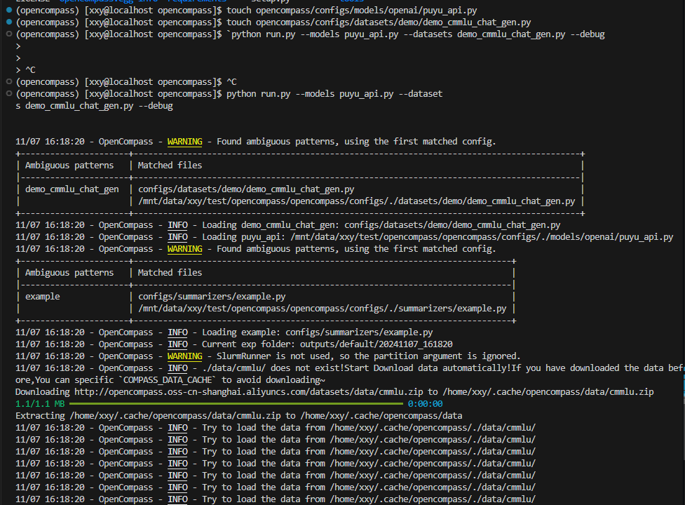Image resolution: width=685 pixels, height=505 pixels.
Task: Click the COMPASS_DATA_CACHE text
Action: (168, 380)
